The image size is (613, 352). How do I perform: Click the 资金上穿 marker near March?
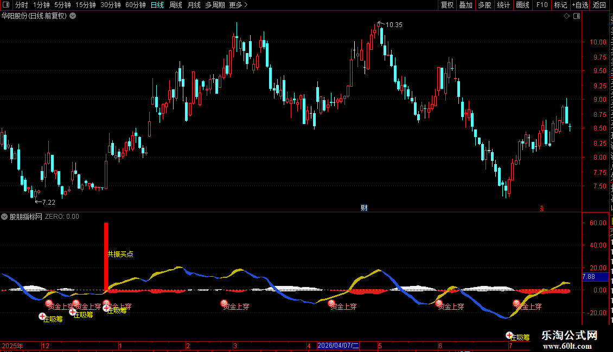pyautogui.click(x=224, y=303)
